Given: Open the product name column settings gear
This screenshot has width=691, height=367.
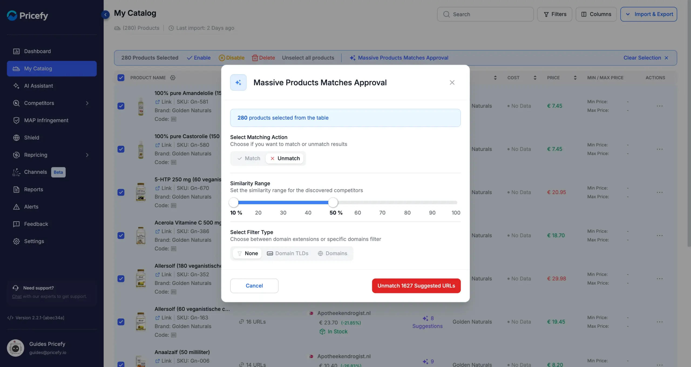Looking at the screenshot, I should click(x=173, y=78).
